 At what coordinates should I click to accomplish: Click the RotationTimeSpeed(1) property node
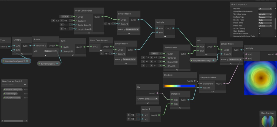coord(16,61)
